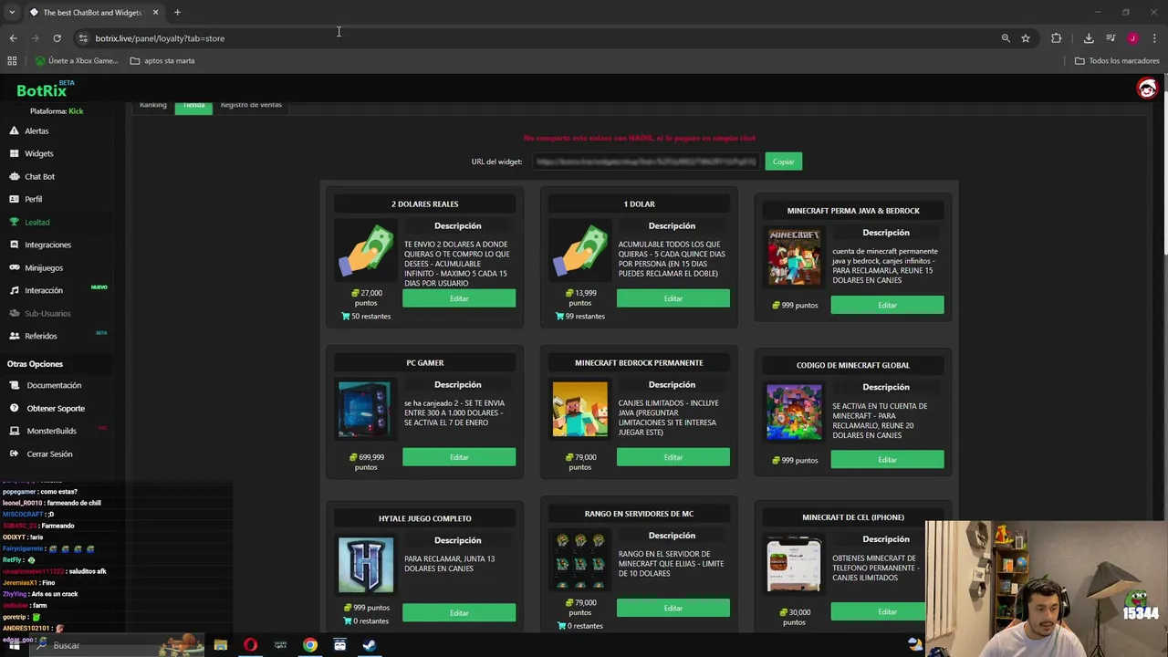
Task: Close the BotRix browser tab
Action: point(155,13)
